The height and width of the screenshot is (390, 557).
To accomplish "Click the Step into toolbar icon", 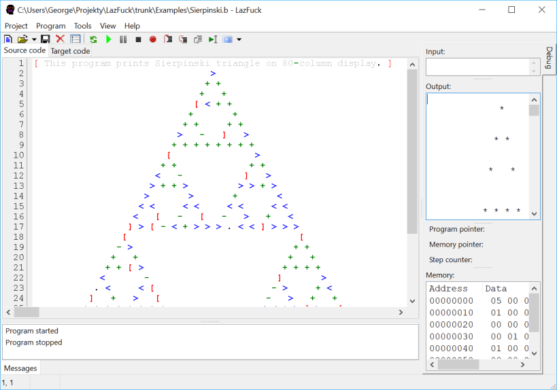I will [x=168, y=39].
